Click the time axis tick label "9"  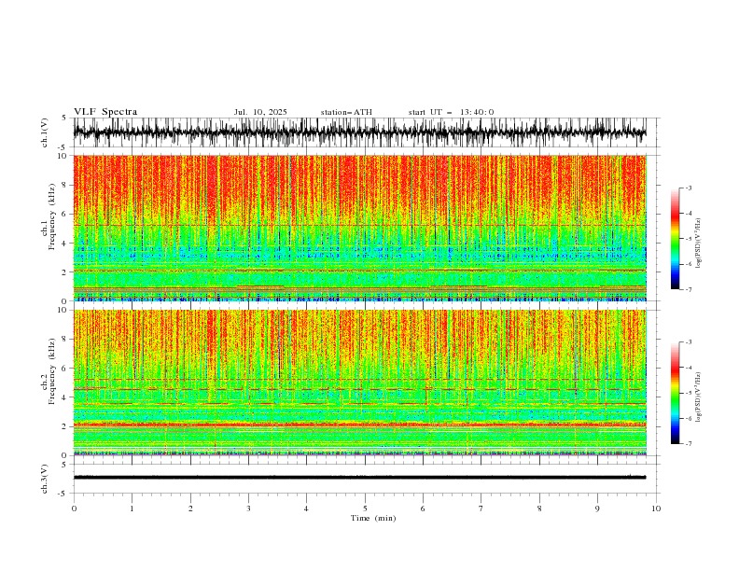click(x=597, y=508)
